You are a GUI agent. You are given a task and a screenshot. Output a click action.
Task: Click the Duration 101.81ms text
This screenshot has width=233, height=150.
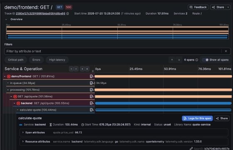pos(157,13)
